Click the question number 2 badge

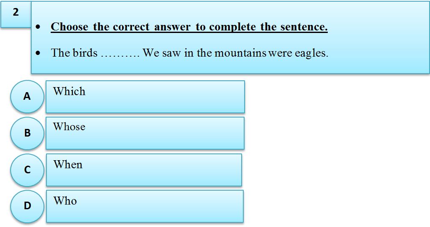pos(16,14)
